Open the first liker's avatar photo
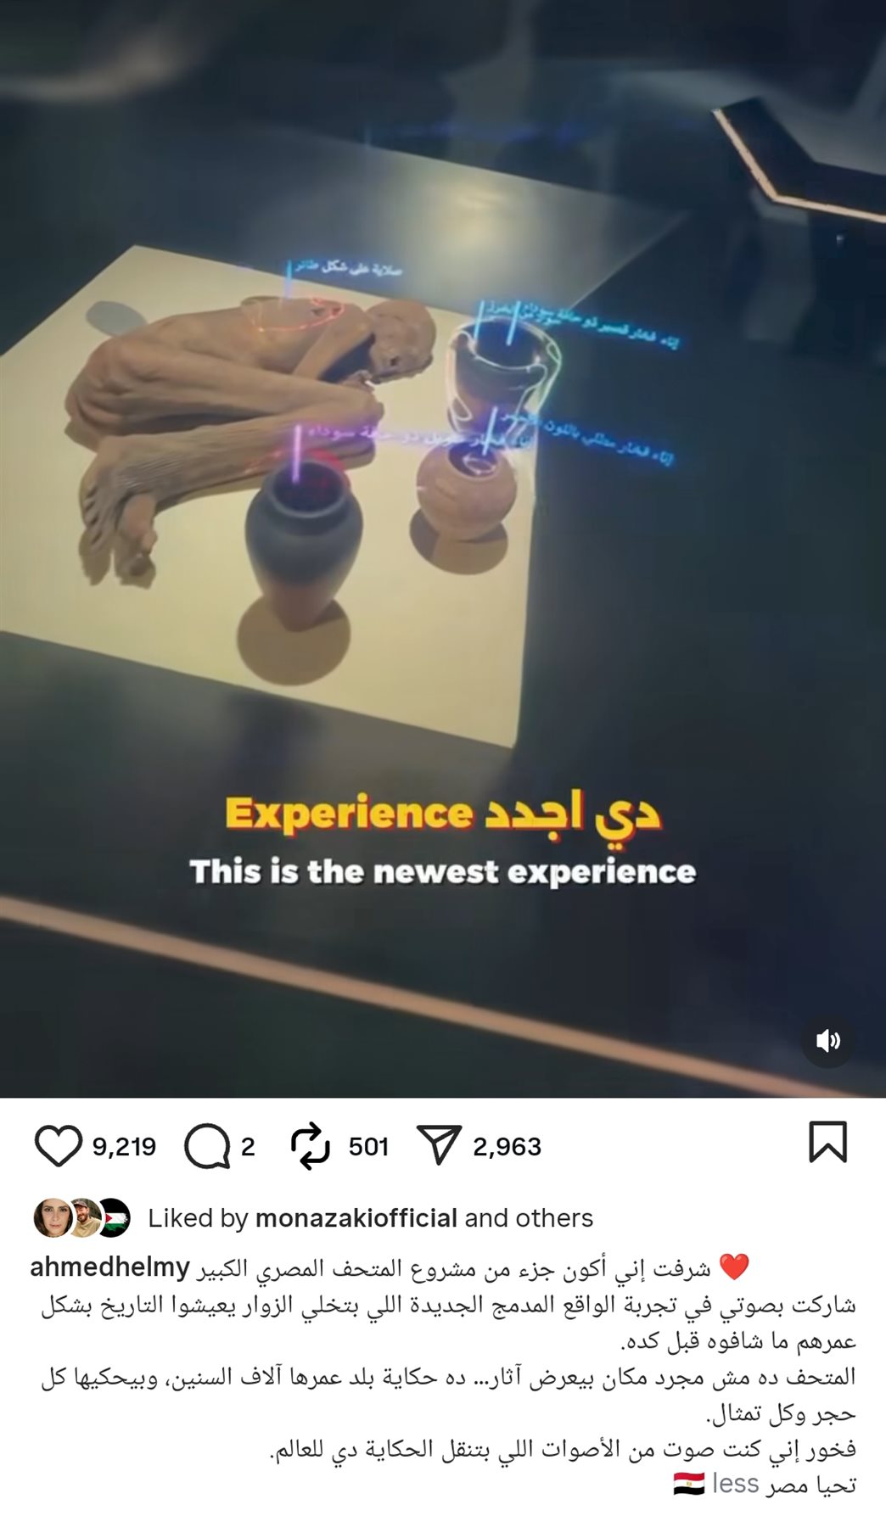 click(x=52, y=1218)
